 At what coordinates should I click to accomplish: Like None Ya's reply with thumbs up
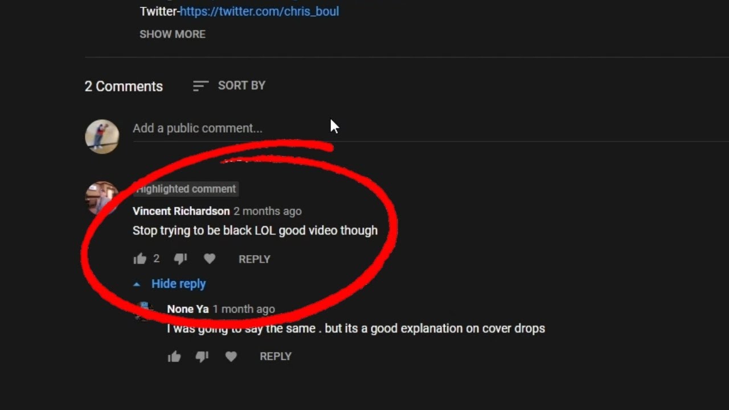(174, 356)
